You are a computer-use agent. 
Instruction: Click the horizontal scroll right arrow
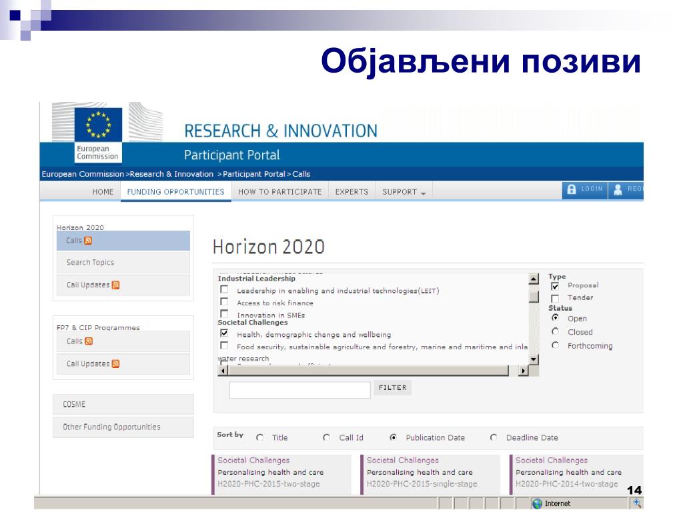pyautogui.click(x=523, y=371)
